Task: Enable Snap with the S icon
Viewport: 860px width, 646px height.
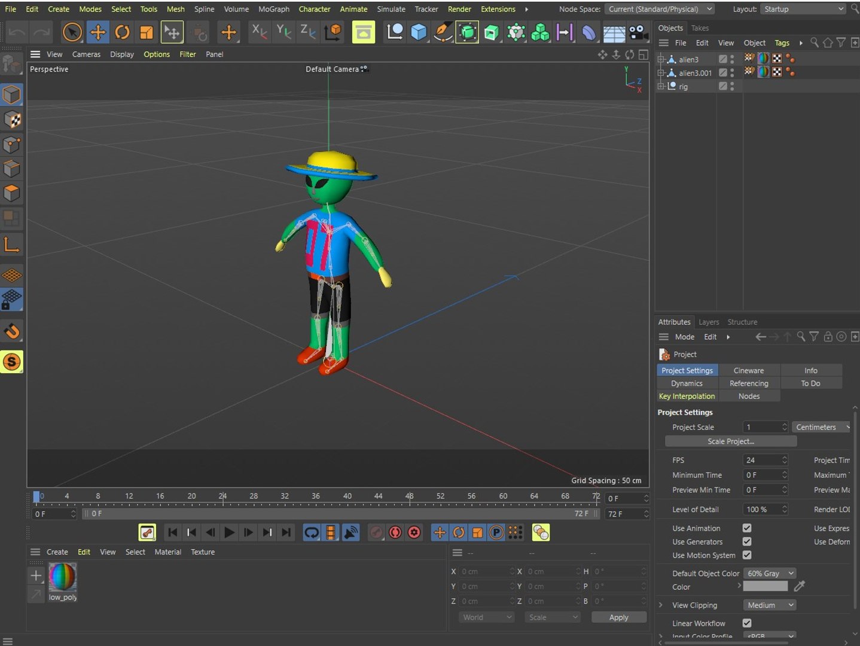Action: click(12, 362)
